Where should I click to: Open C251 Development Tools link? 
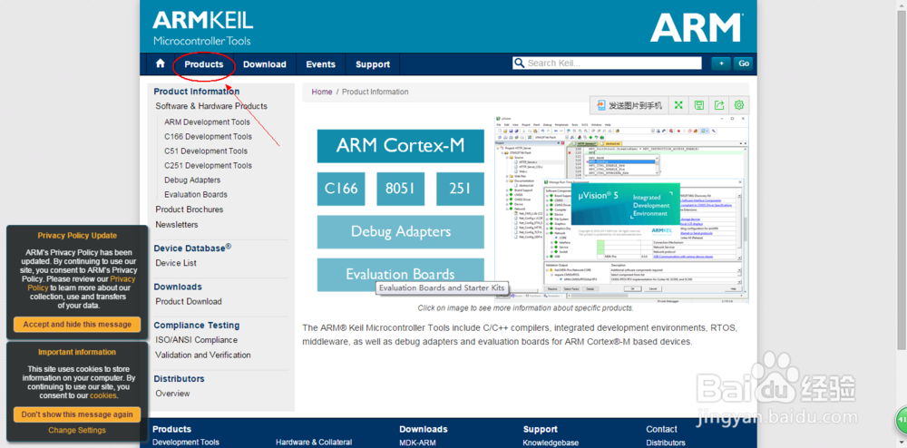(208, 165)
